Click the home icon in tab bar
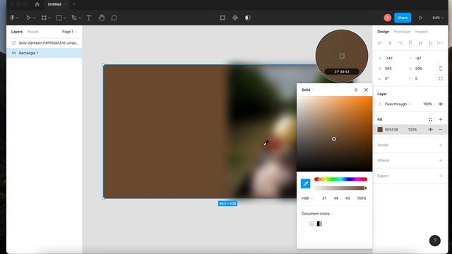This screenshot has height=254, width=452. coord(37,4)
